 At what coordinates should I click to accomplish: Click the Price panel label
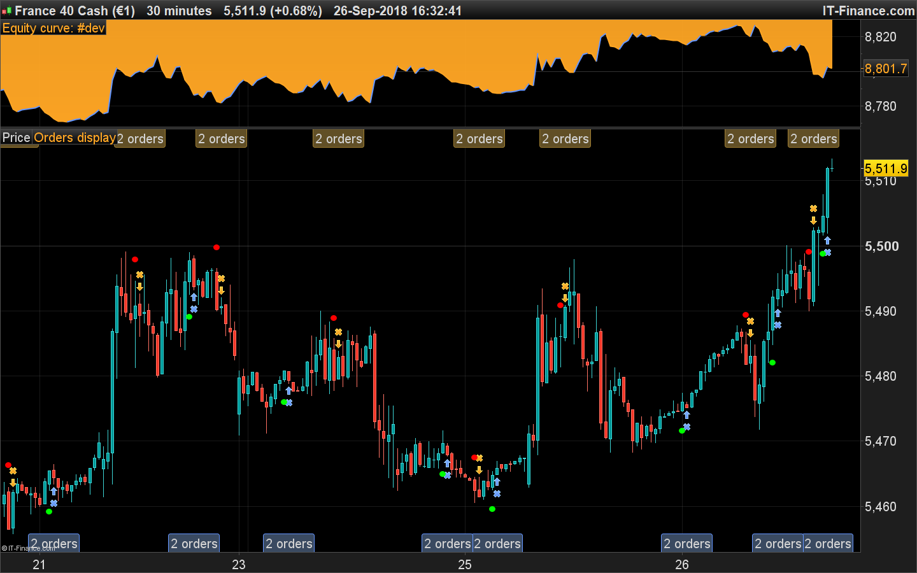[x=16, y=138]
